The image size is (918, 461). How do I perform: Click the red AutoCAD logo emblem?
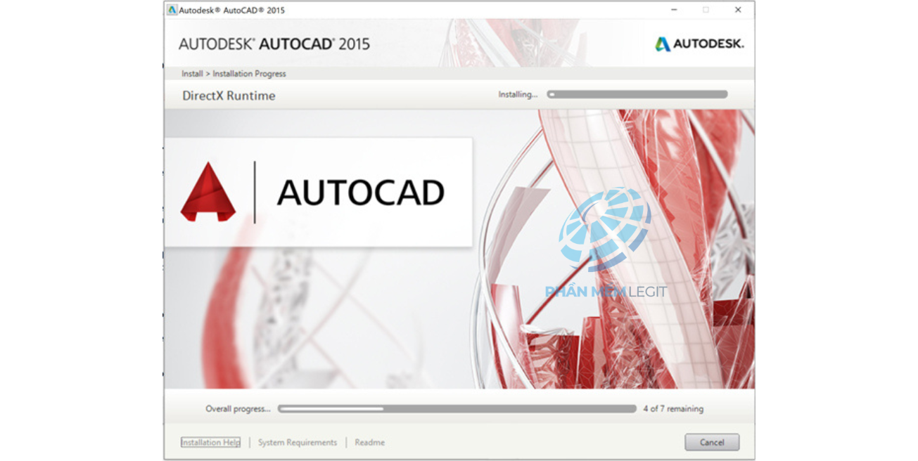point(208,192)
